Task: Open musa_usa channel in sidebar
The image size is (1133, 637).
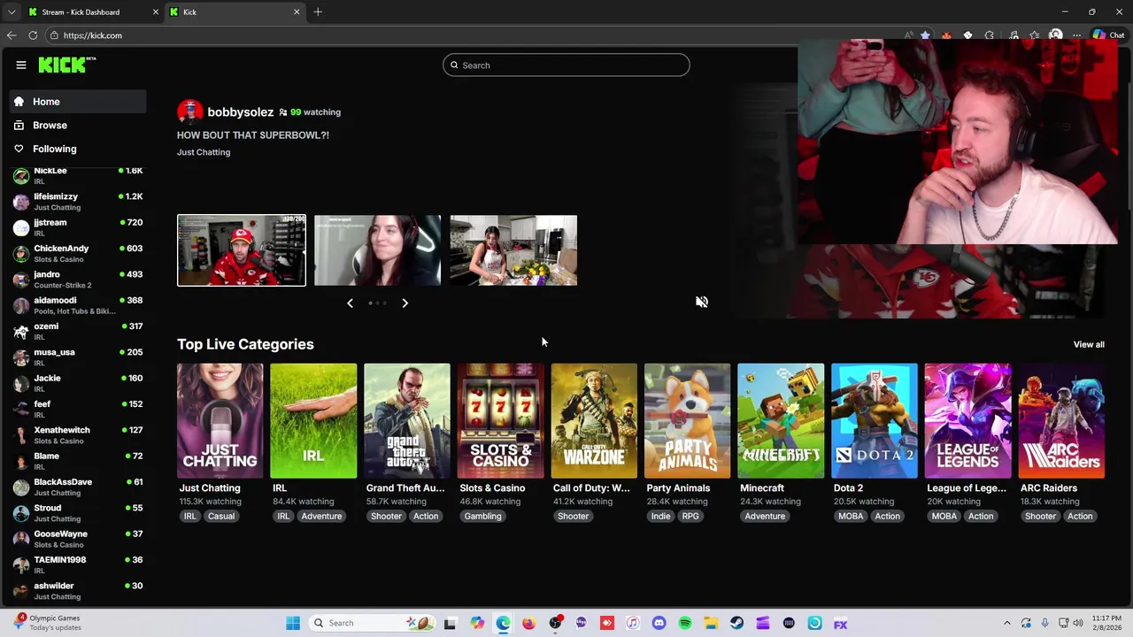Action: pos(78,357)
